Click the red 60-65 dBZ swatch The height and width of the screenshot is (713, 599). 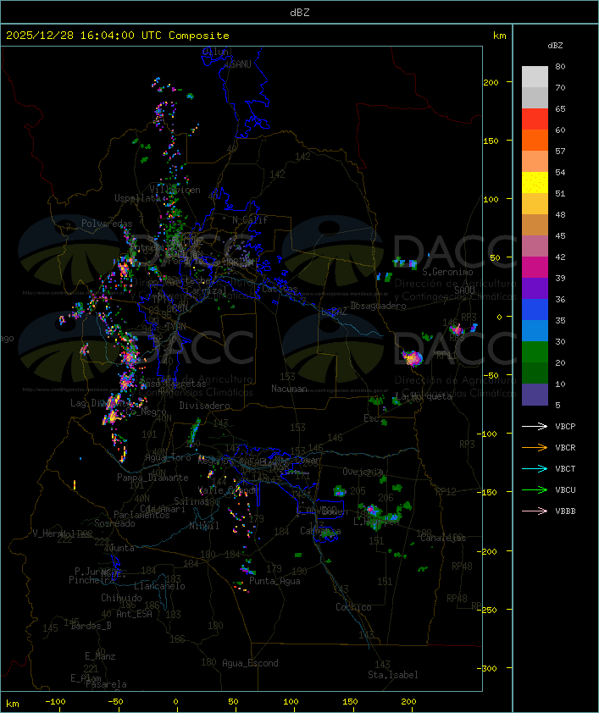click(x=535, y=119)
